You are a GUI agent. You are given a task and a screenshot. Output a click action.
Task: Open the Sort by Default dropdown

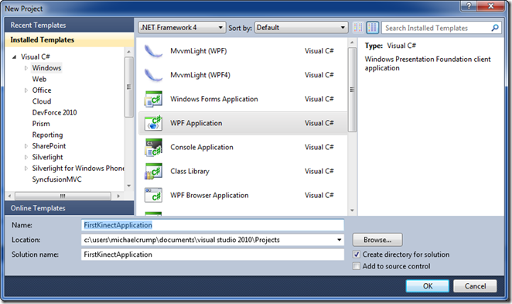[x=301, y=28]
